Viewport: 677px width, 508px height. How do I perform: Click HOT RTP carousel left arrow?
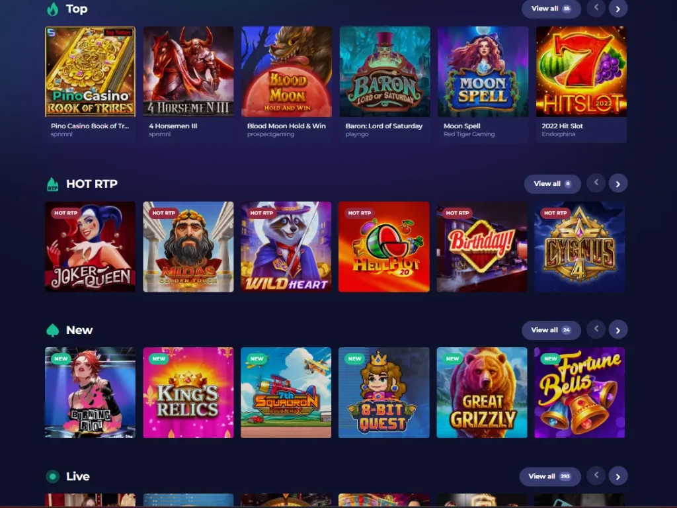coord(596,183)
